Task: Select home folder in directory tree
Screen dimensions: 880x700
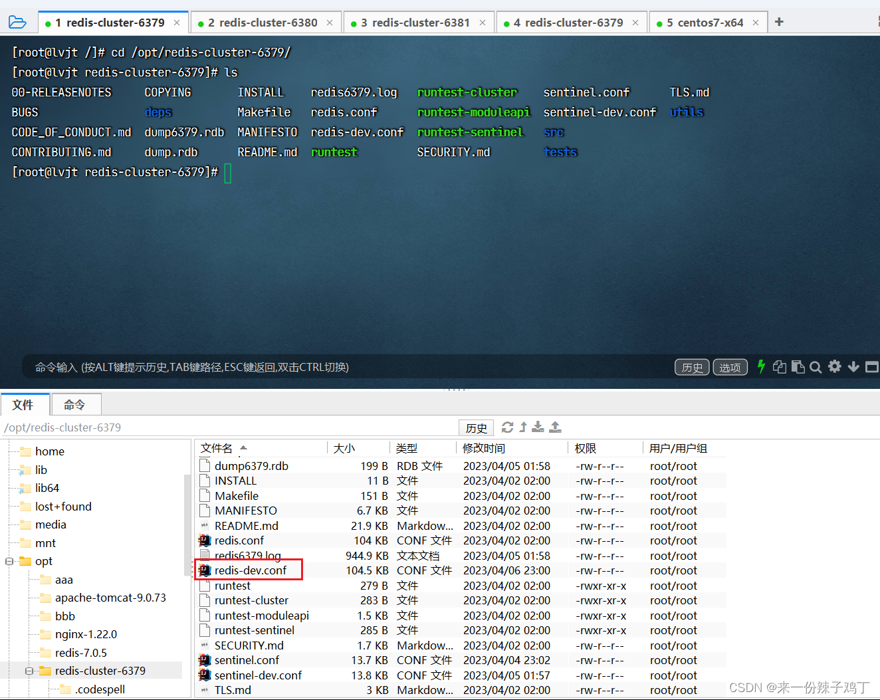Action: pos(50,451)
